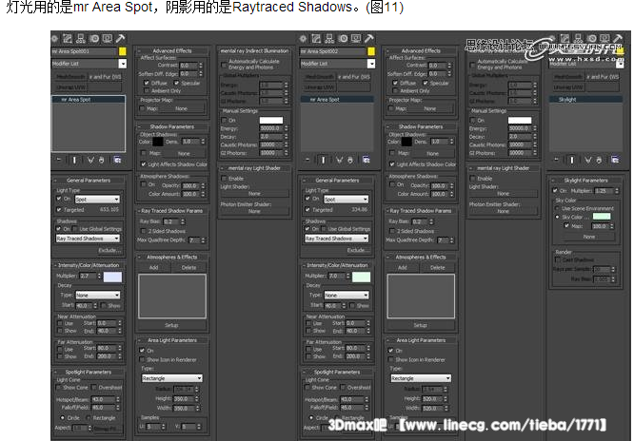Open Ray Traced Shadows dropdown for Area Spot002
This screenshot has width=634, height=441.
click(336, 239)
